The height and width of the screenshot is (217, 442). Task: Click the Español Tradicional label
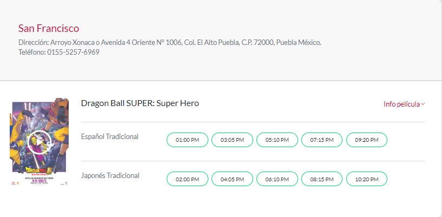110,136
